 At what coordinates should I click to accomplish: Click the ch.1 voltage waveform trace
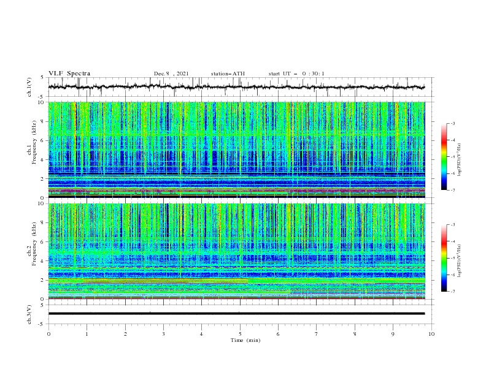(x=236, y=87)
